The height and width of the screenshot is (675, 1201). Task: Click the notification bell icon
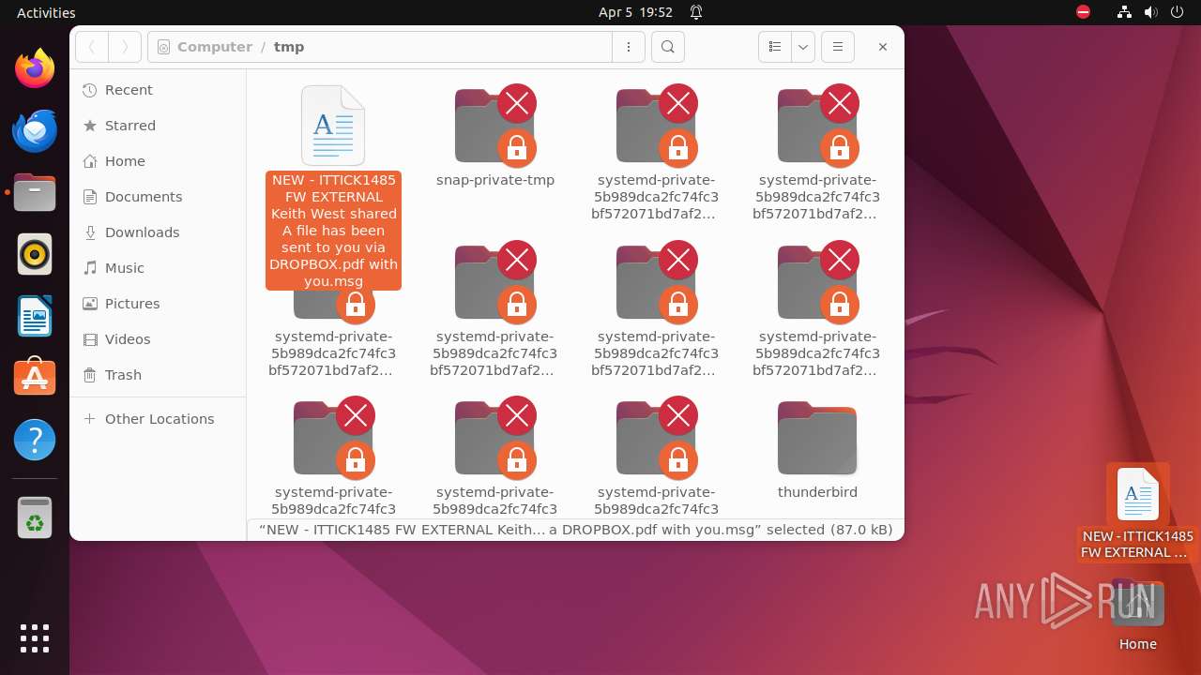tap(696, 12)
